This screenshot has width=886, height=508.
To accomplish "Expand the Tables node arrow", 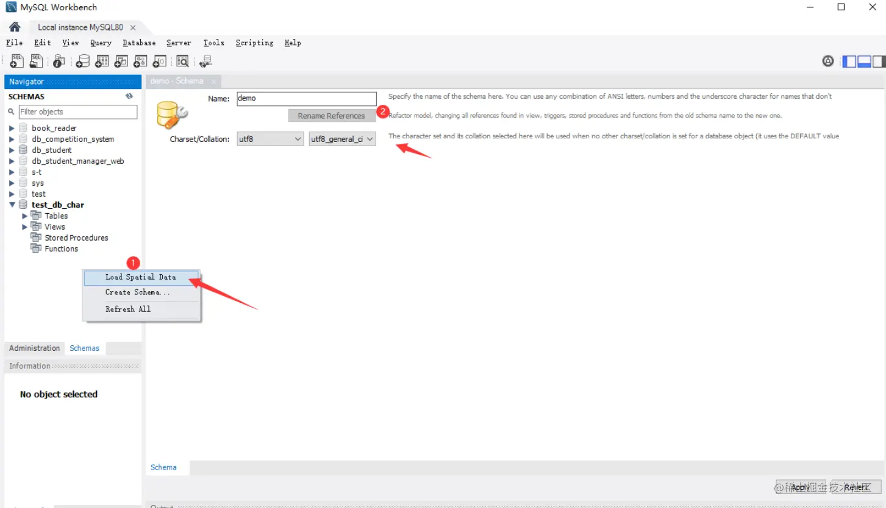I will tap(25, 216).
